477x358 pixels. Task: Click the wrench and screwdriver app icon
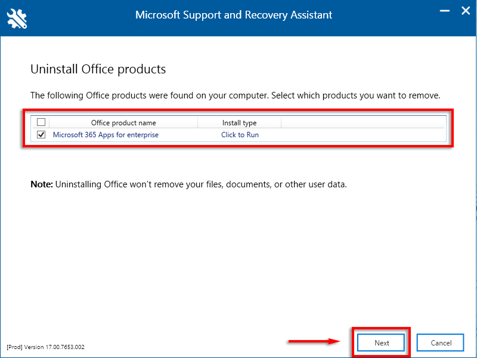point(17,19)
